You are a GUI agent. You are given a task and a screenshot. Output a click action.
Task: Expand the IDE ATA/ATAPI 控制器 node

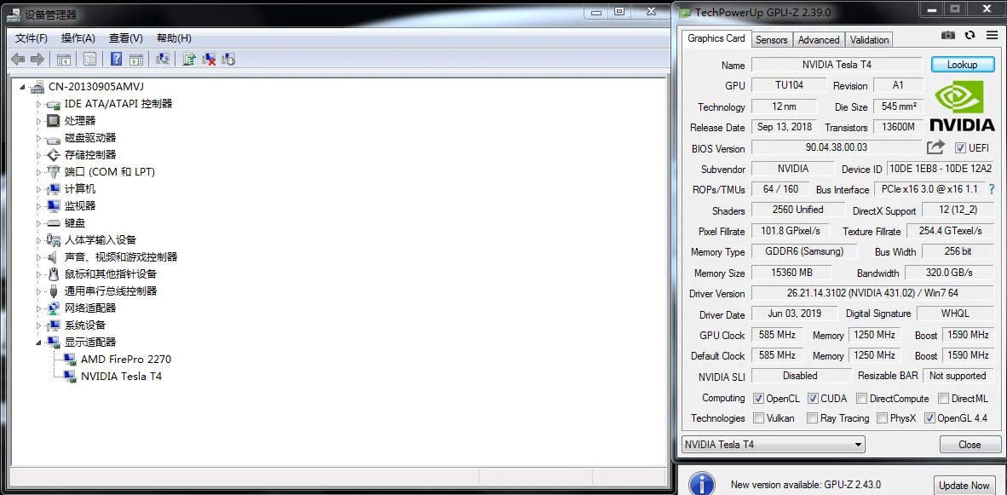(x=38, y=104)
